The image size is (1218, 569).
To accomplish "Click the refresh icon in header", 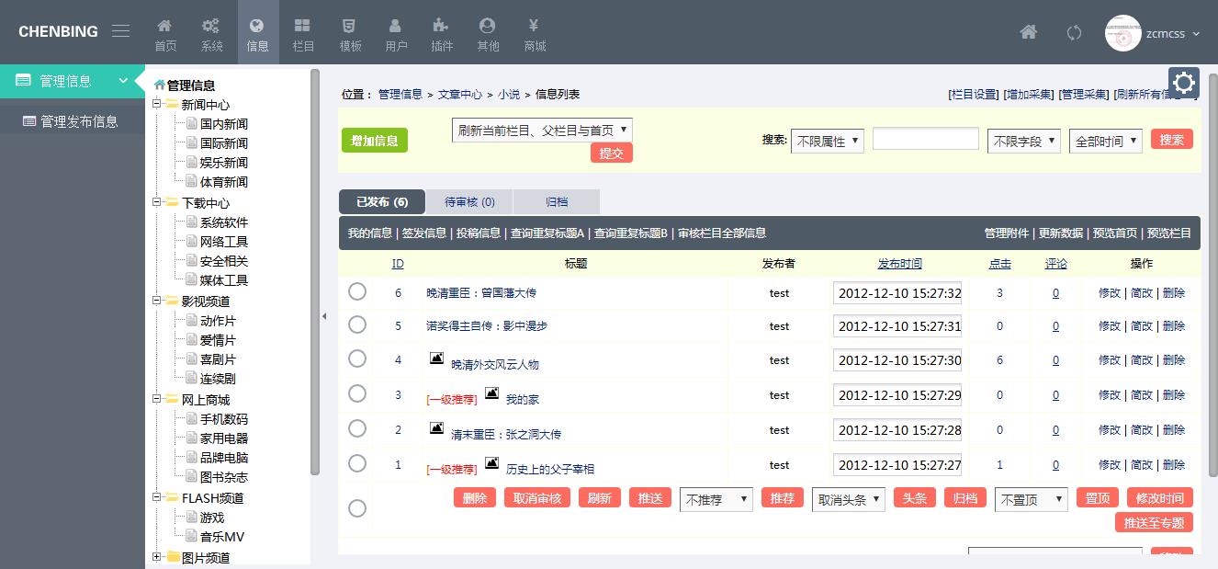I will [1074, 32].
